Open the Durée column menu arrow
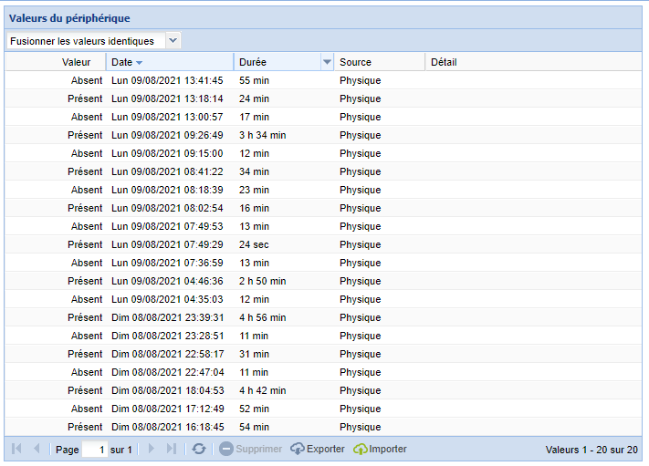 tap(327, 62)
